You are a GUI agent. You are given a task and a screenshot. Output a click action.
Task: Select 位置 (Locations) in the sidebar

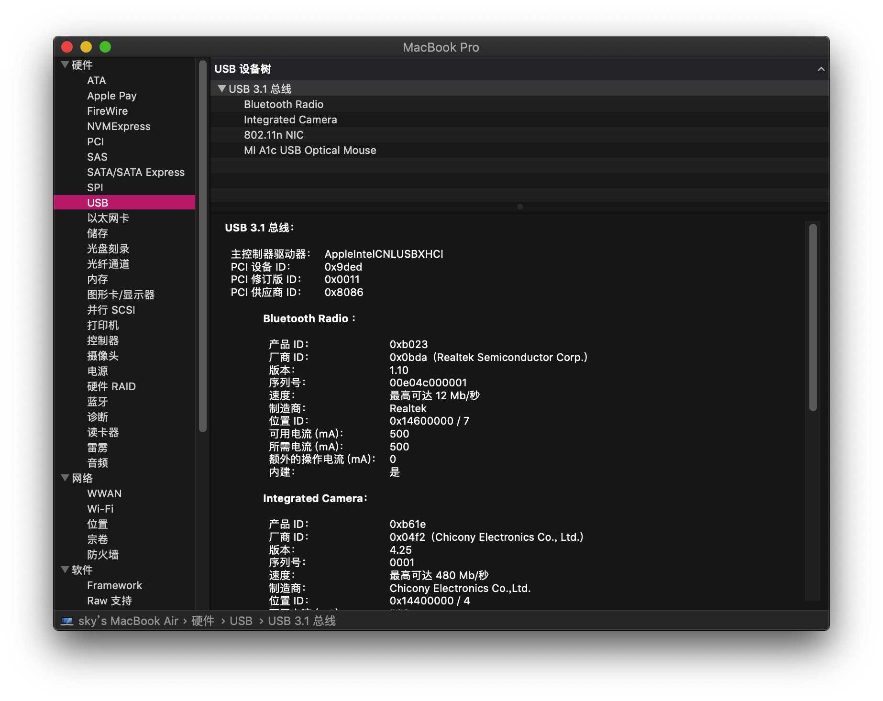coord(98,524)
